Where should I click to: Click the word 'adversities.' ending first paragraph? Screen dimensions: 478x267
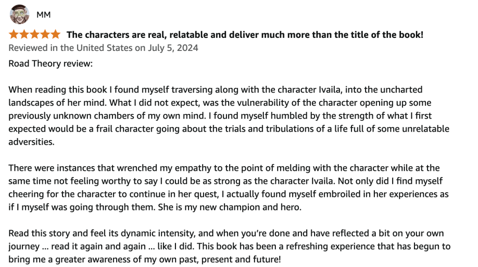point(31,142)
